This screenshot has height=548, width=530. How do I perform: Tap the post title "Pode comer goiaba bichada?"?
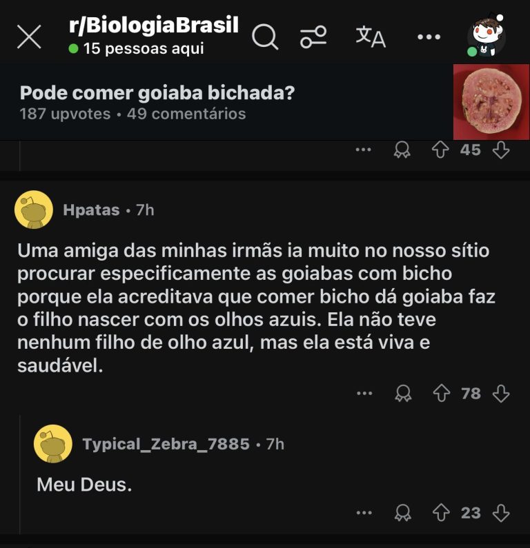click(157, 94)
